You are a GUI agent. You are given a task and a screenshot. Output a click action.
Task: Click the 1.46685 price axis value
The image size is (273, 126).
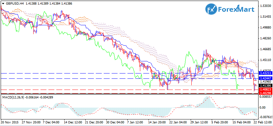265,49
